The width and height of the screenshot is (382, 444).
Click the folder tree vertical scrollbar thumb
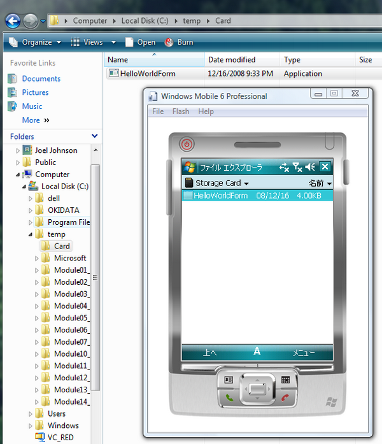coord(95,278)
